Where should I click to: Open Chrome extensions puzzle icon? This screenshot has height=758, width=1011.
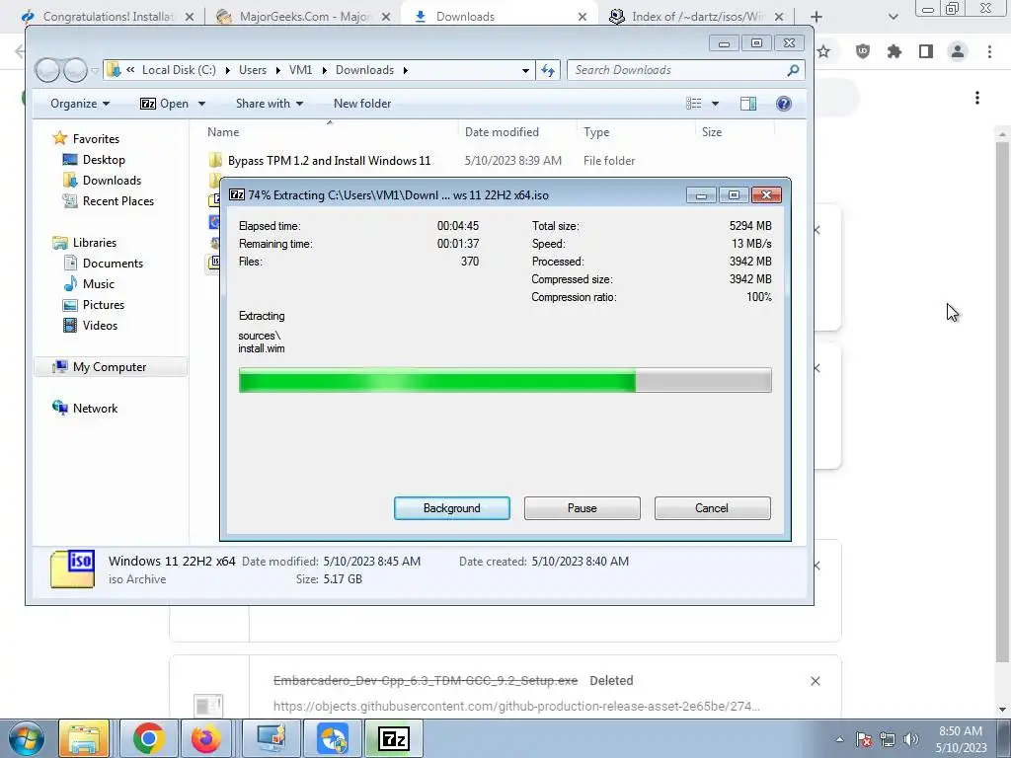[x=894, y=51]
